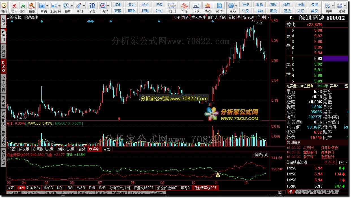Expand the 自选 dropdown arrow
The height and width of the screenshot is (198, 351).
pyautogui.click(x=47, y=6)
